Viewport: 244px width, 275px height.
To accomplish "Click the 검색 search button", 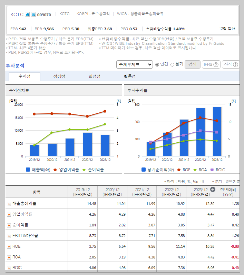I will point(192,64).
